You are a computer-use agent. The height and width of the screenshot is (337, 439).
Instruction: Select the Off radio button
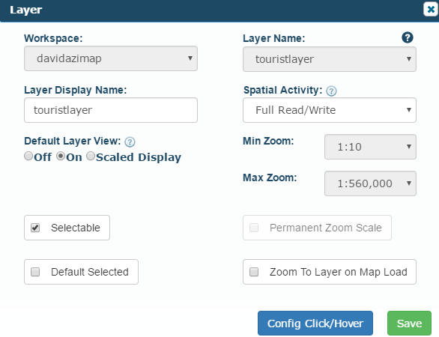pos(28,156)
